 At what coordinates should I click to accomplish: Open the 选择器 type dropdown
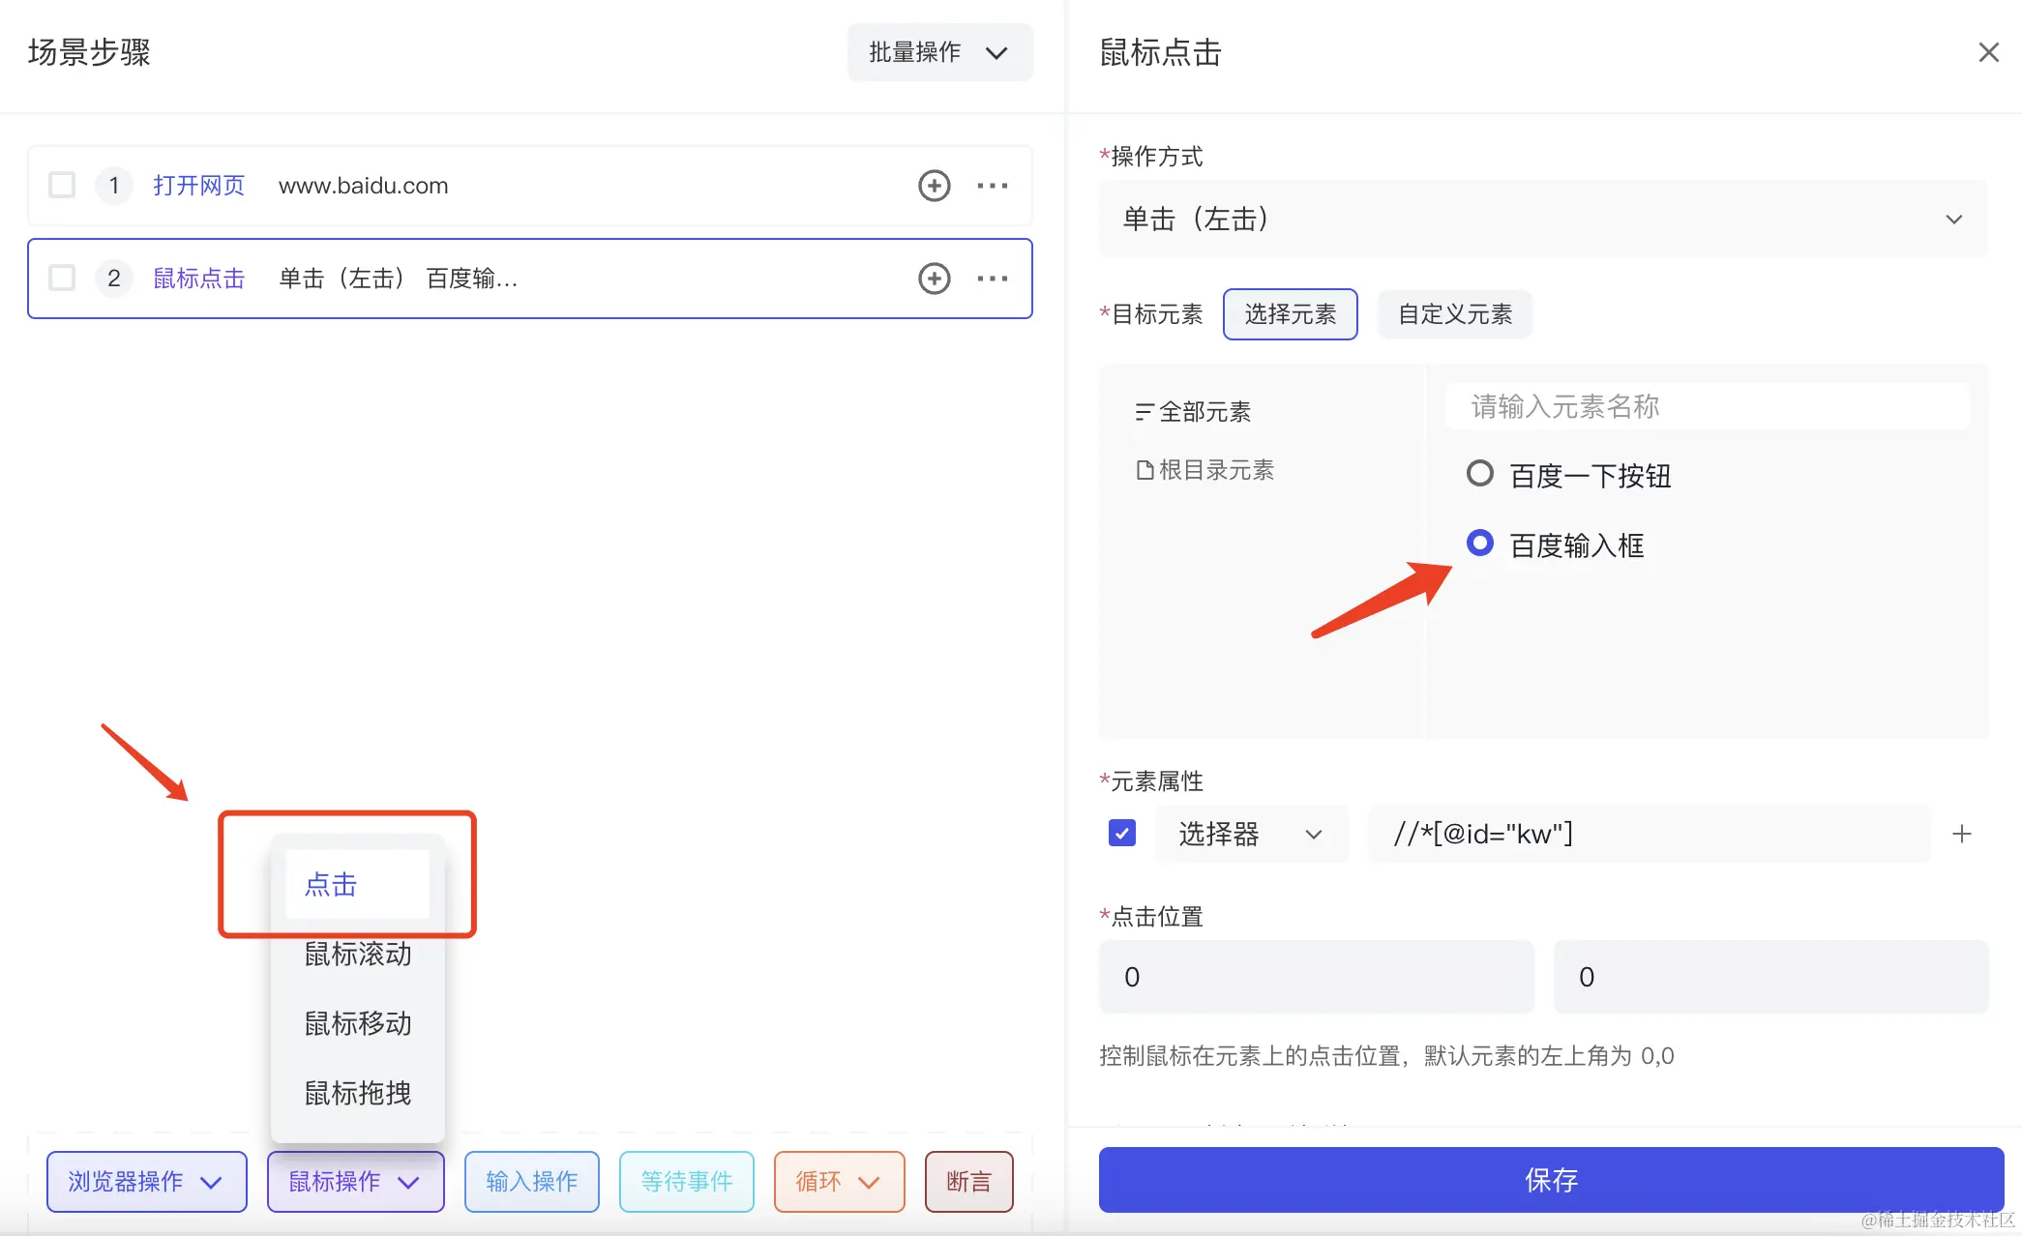pyautogui.click(x=1250, y=834)
